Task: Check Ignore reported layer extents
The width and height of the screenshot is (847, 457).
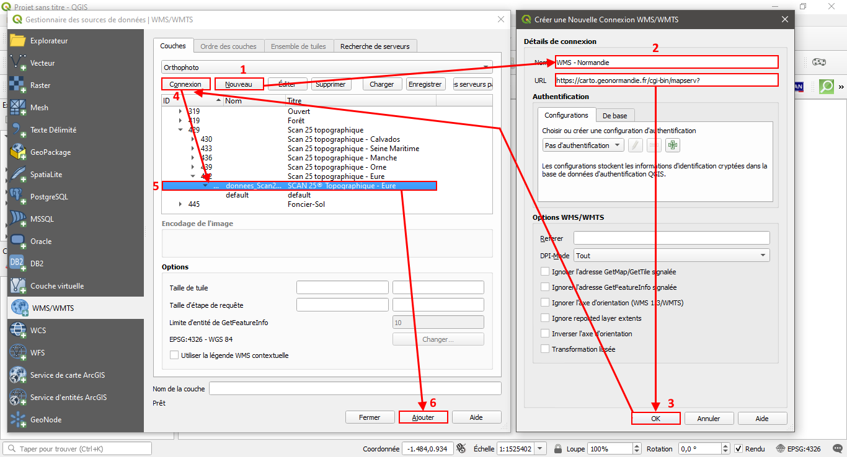Action: coord(545,318)
